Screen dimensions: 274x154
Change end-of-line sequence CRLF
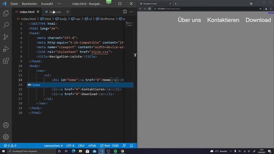81,145
